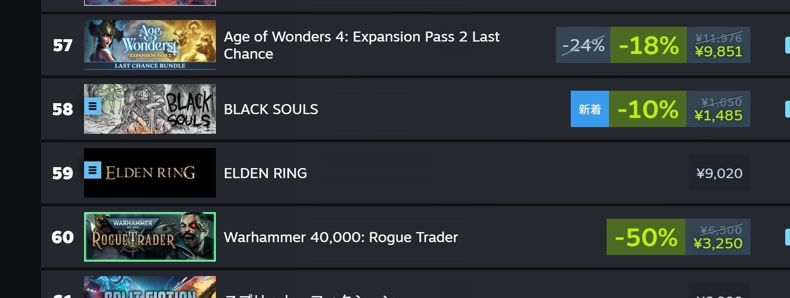Open the Split Fiction thumbnail at bottom

[149, 287]
